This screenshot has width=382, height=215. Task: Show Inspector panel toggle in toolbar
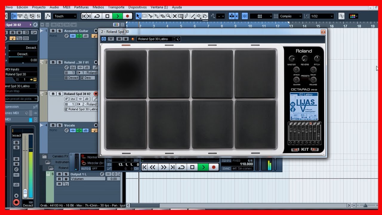click(x=14, y=16)
